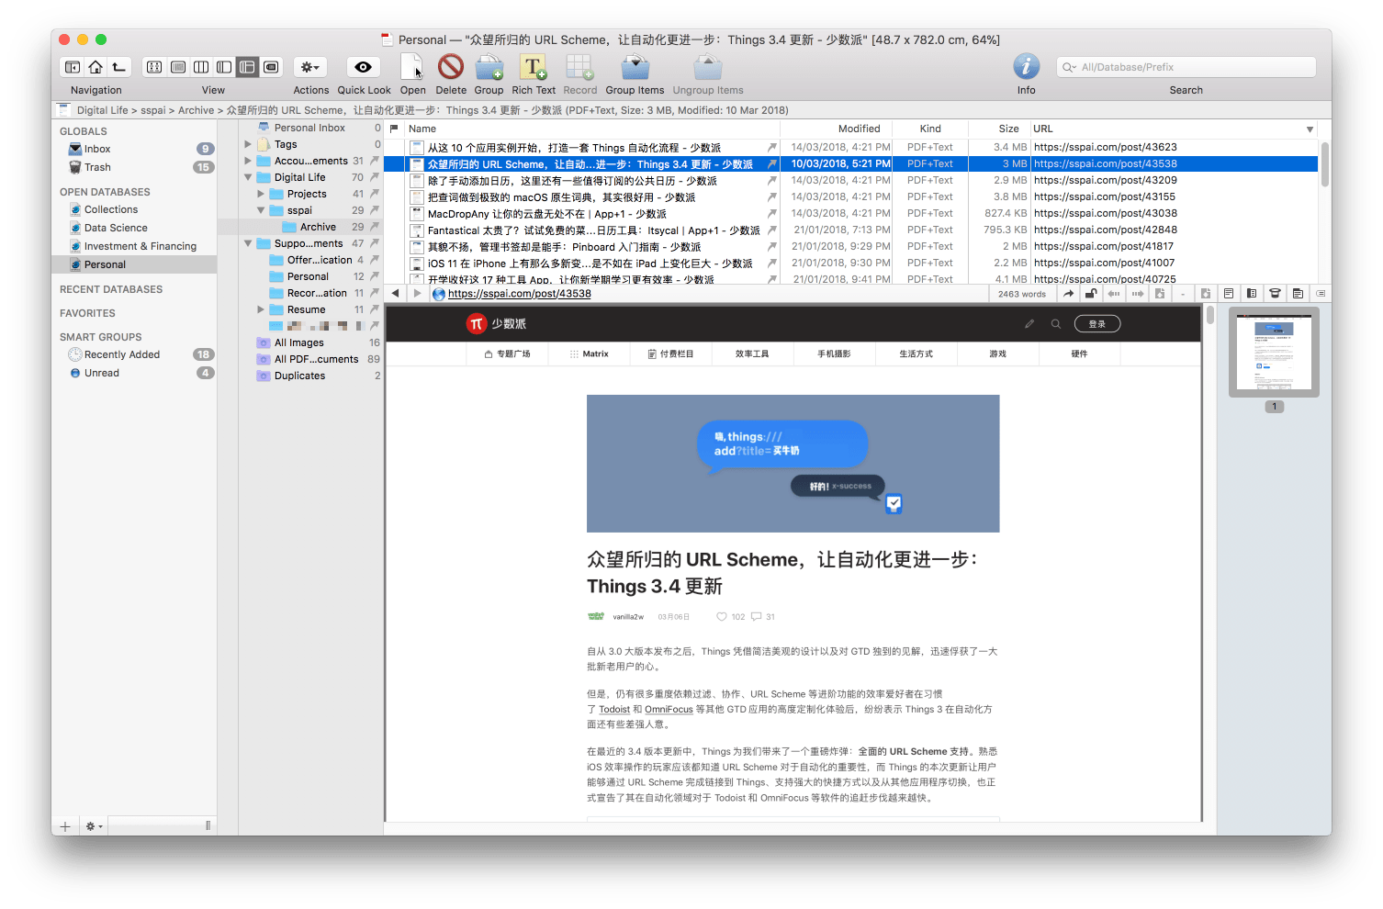Click the home icon in Navigation

coord(96,67)
